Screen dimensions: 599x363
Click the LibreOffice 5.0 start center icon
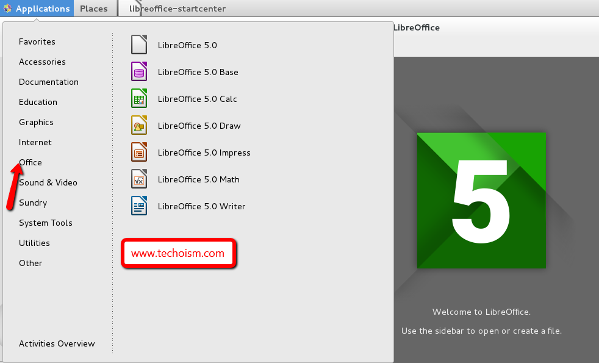pos(139,45)
